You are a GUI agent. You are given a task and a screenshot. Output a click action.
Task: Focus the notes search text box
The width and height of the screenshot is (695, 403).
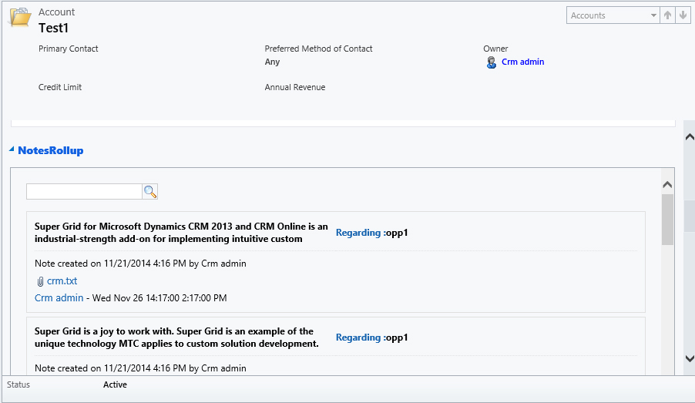[x=84, y=192]
